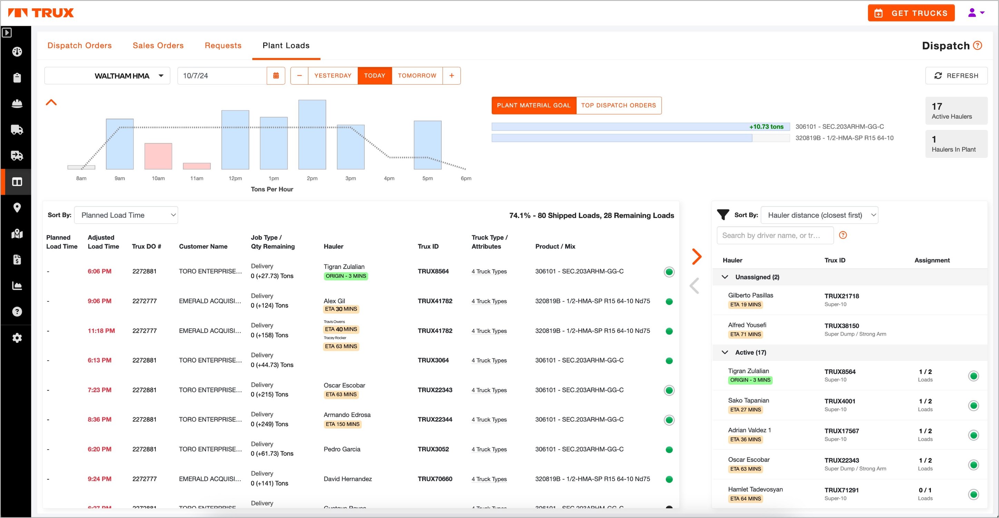This screenshot has width=999, height=518.
Task: Click the GET TRUCKS button
Action: coord(911,13)
